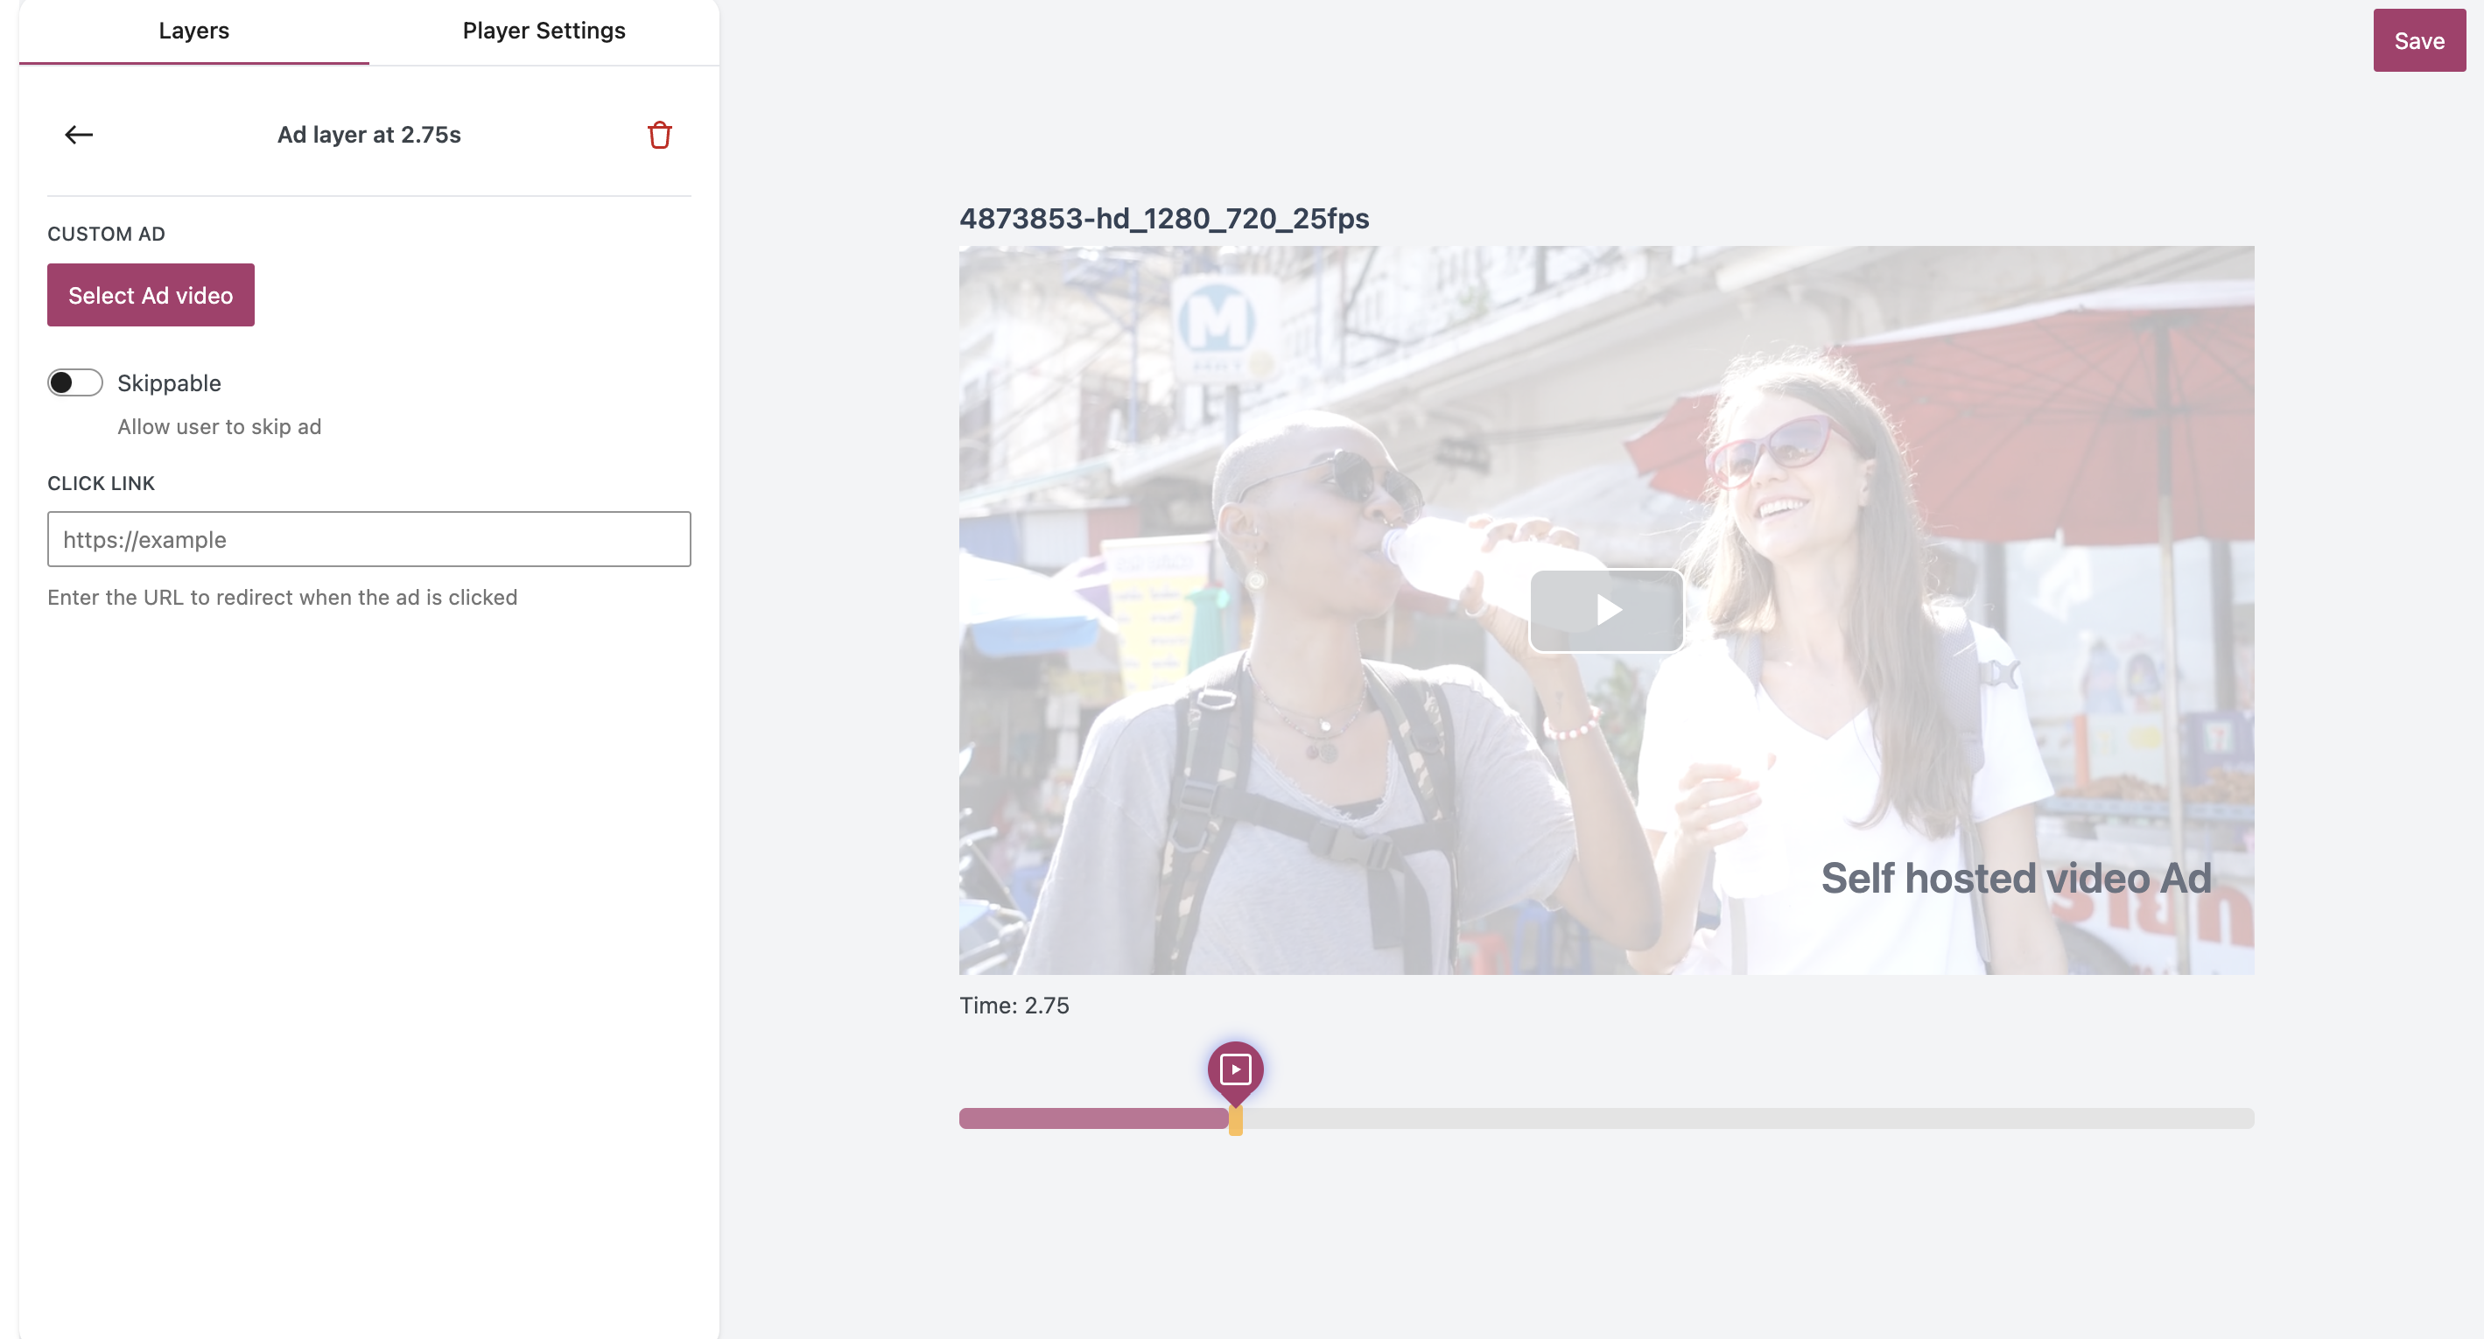Click the Ad layer at 2.75s heading
This screenshot has width=2484, height=1339.
point(369,135)
